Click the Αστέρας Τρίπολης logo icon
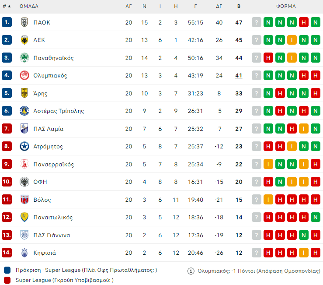Screen dimensions: 323x285 coord(24,111)
